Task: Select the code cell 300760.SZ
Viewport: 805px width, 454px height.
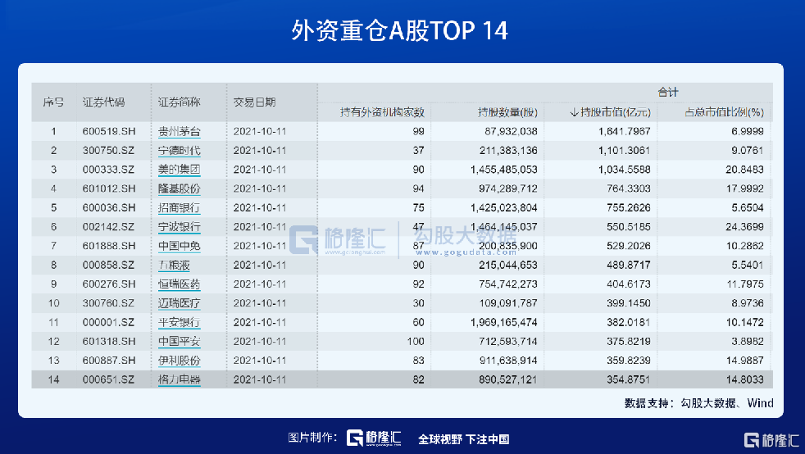Action: tap(108, 303)
